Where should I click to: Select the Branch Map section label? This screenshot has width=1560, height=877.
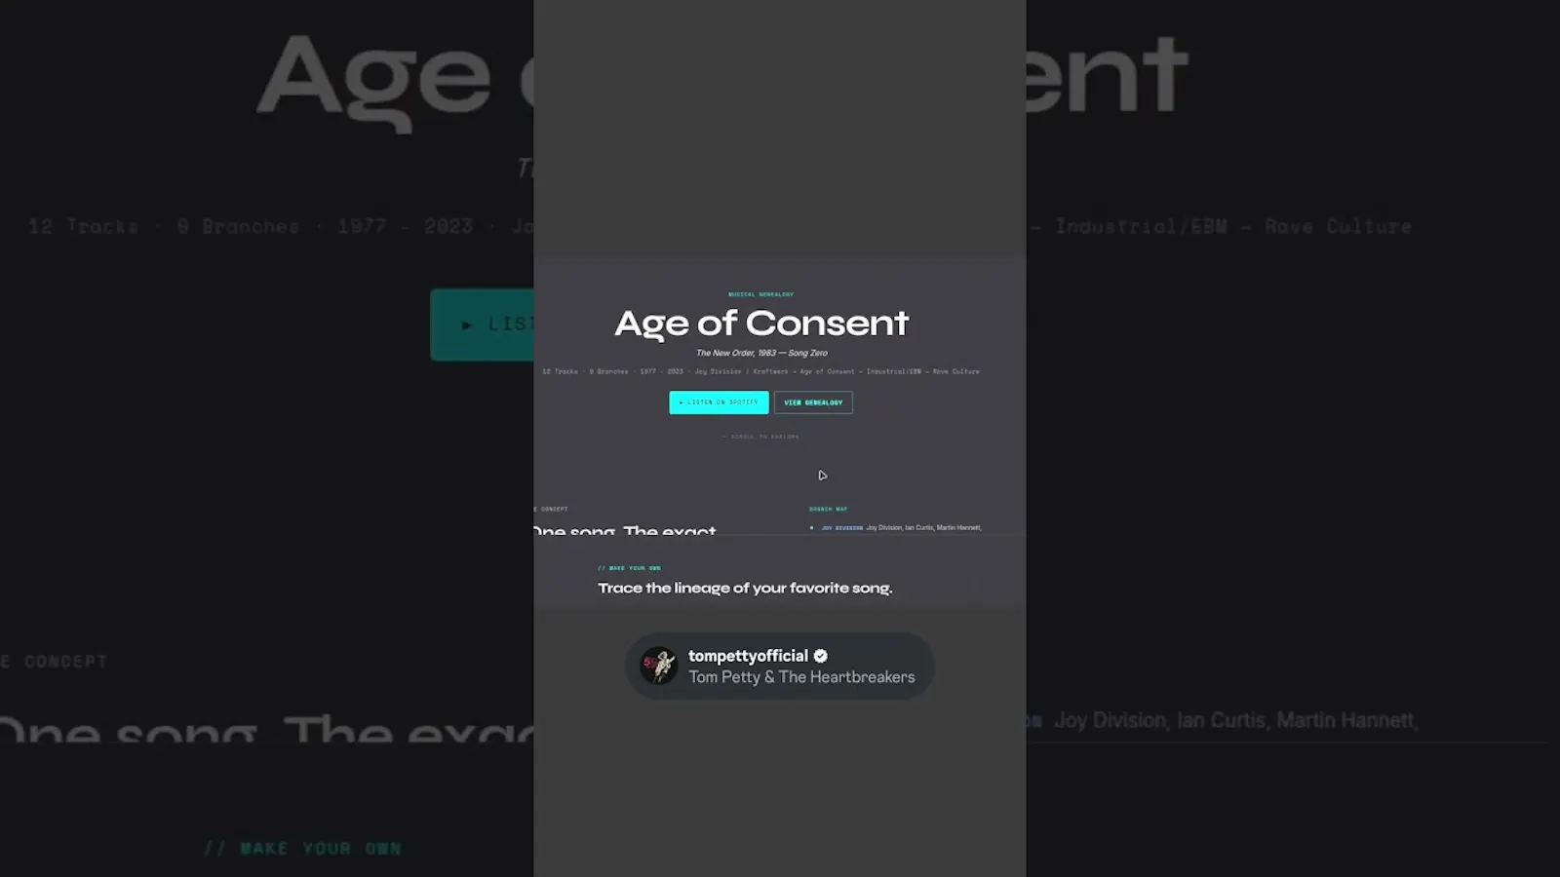[x=828, y=509]
